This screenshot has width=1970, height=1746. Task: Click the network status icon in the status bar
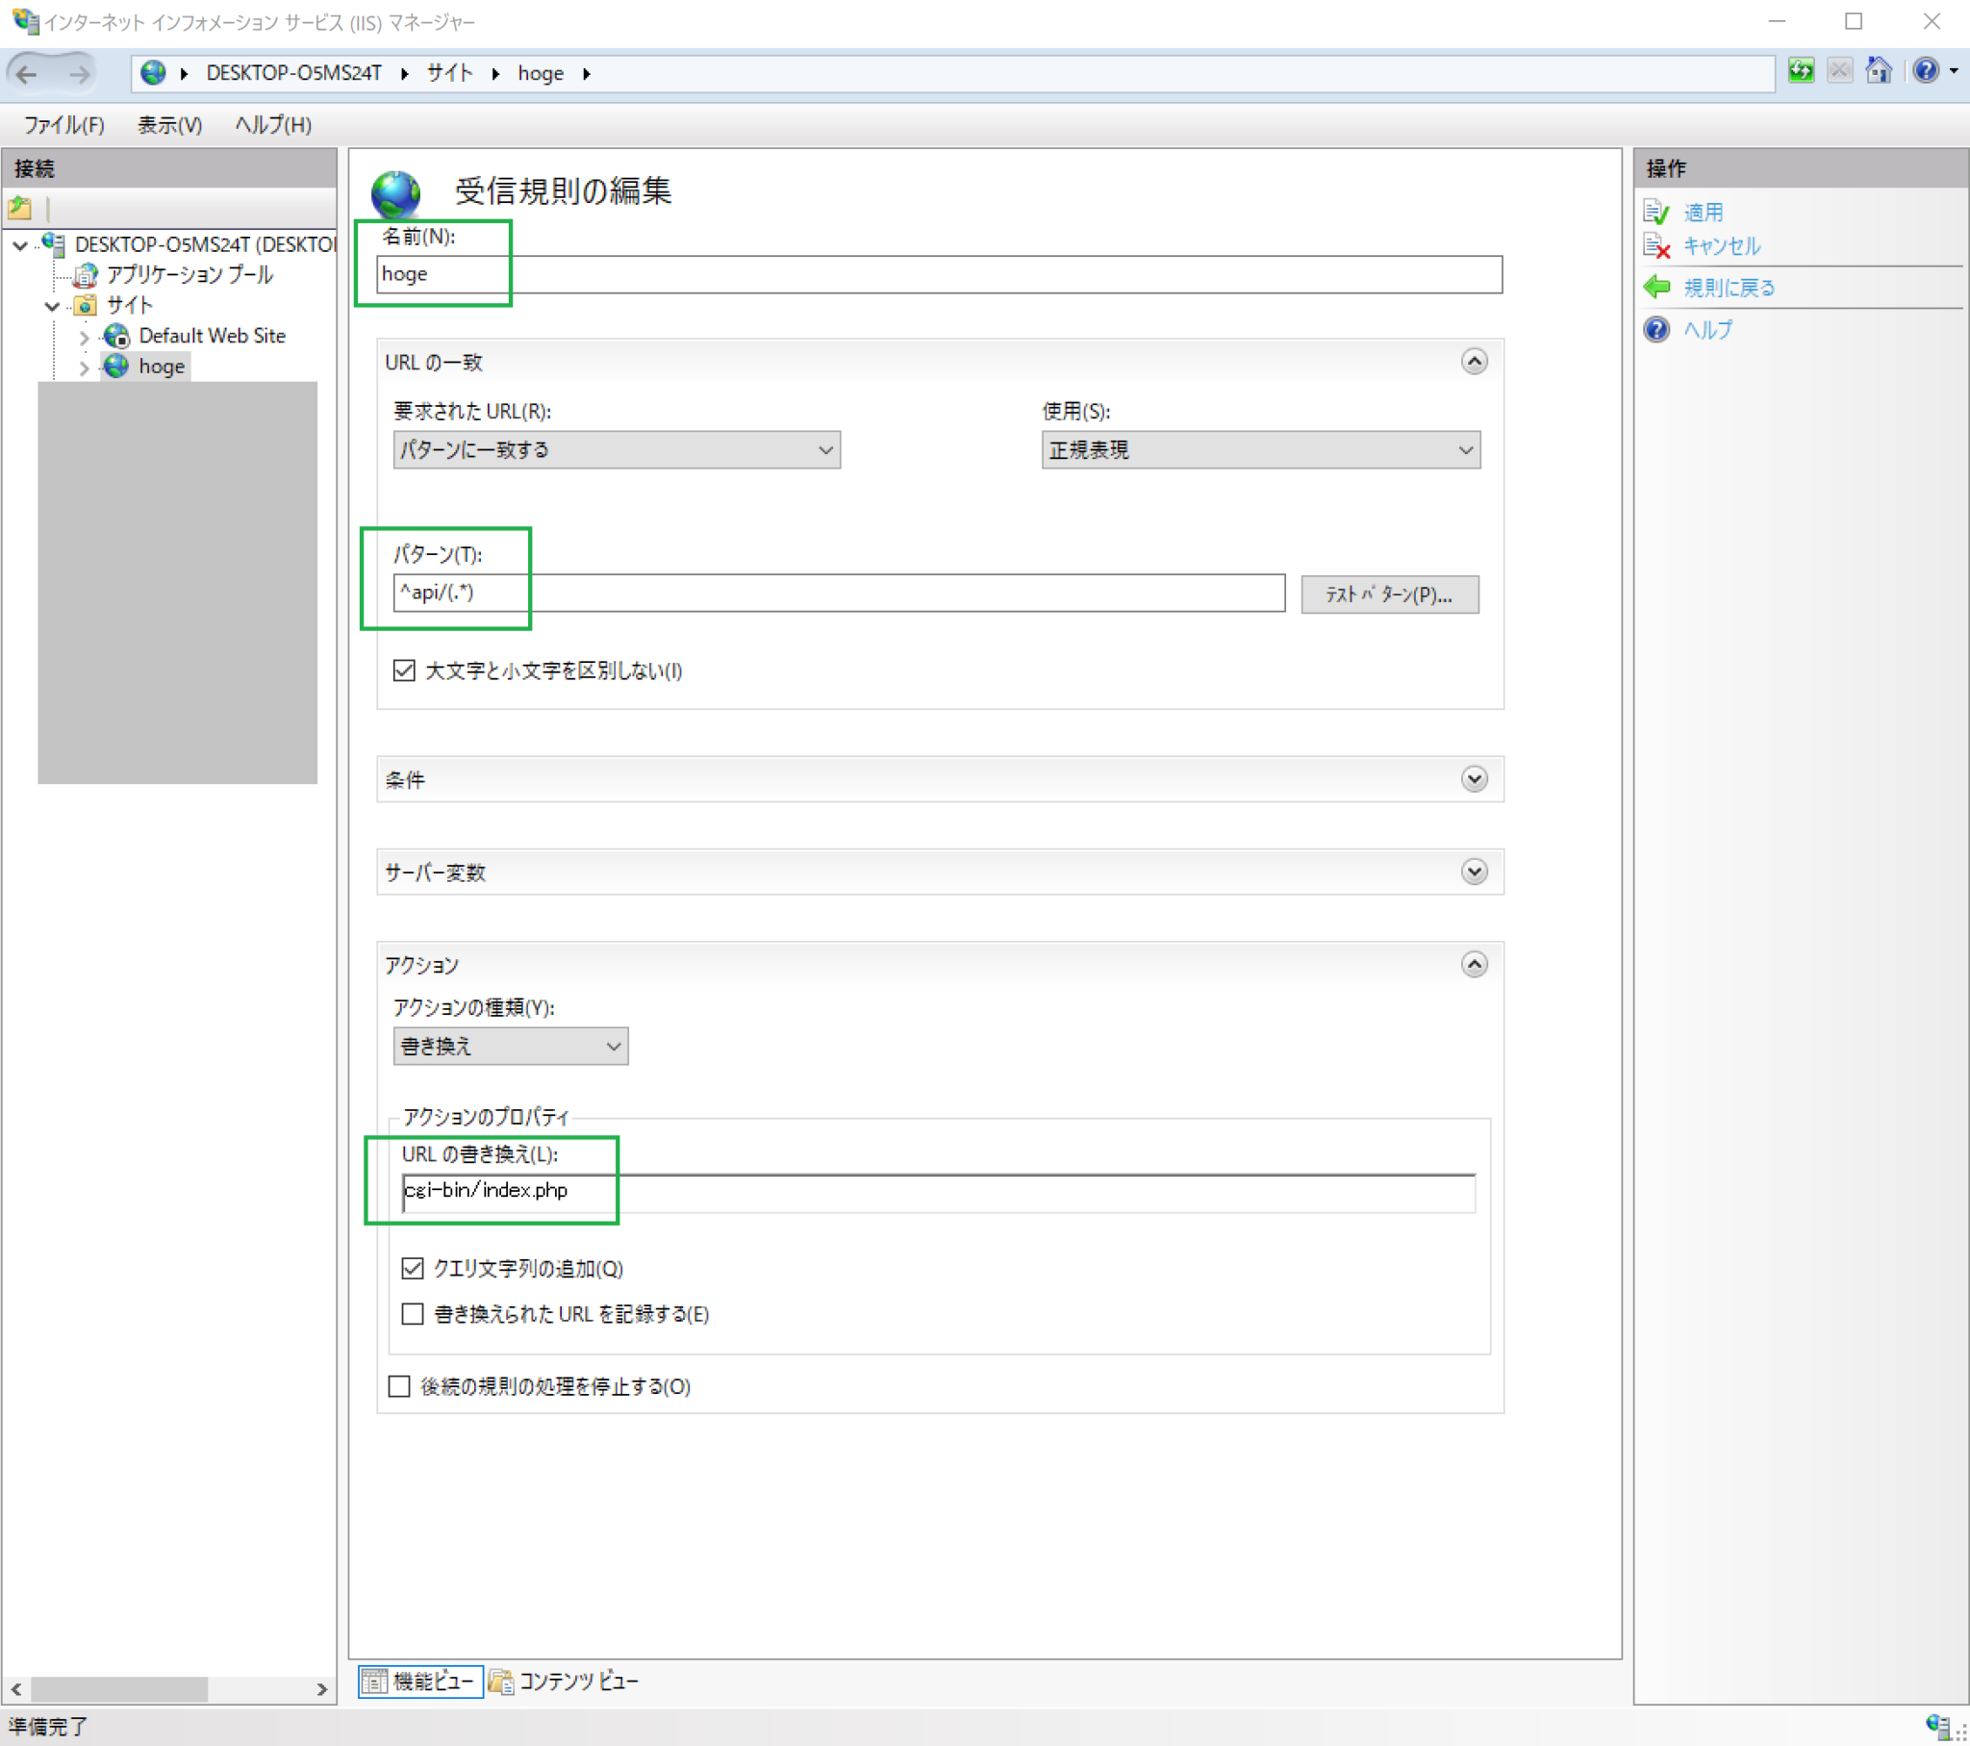pos(1940,1724)
